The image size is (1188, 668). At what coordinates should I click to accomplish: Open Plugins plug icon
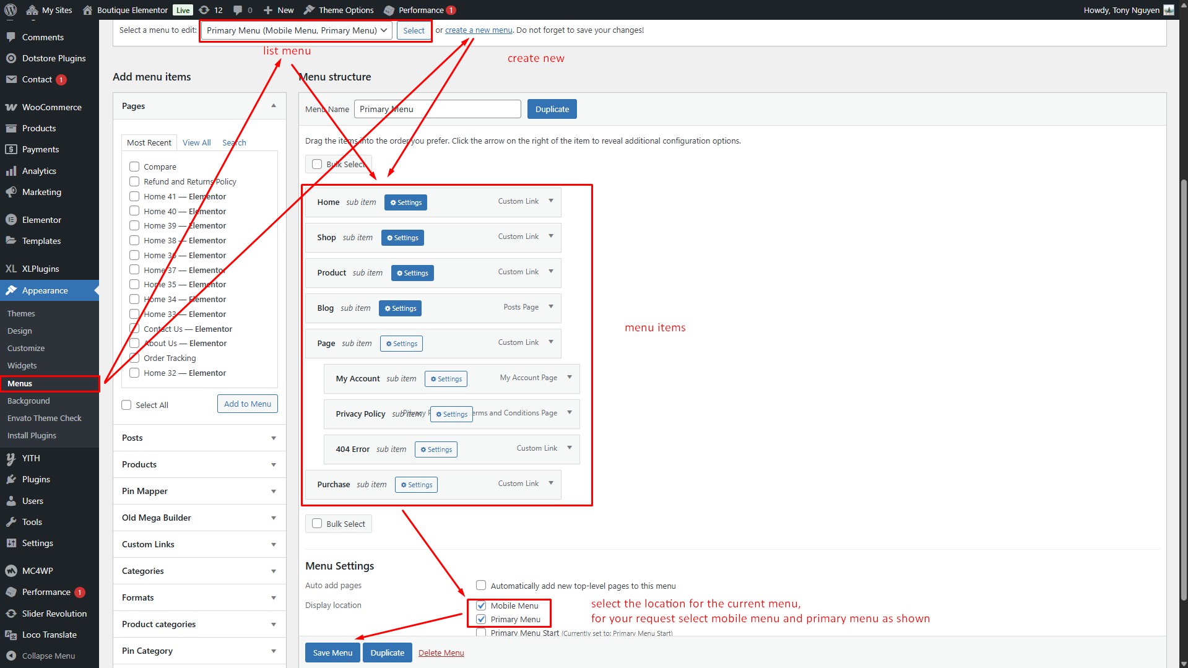[11, 479]
